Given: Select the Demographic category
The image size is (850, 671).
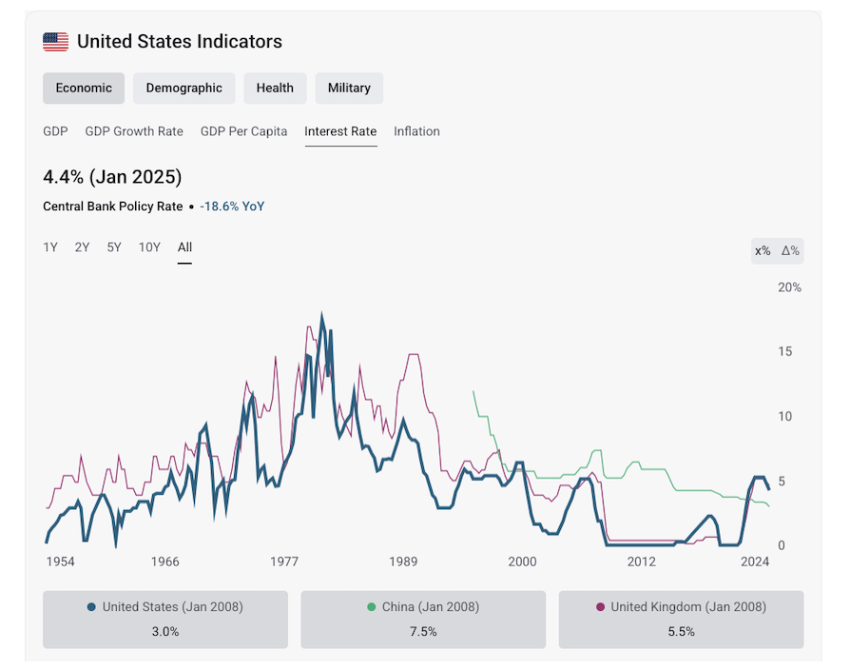Looking at the screenshot, I should (x=184, y=88).
